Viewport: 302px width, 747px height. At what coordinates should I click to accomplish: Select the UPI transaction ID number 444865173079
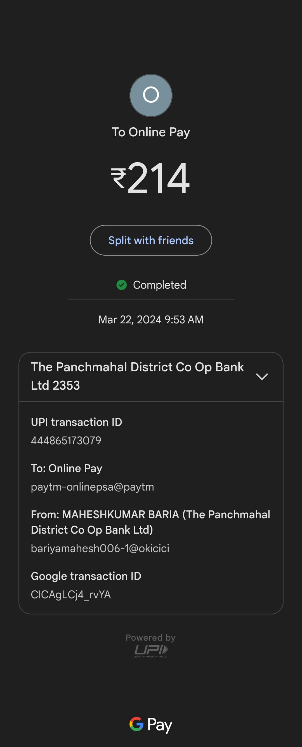pyautogui.click(x=66, y=440)
